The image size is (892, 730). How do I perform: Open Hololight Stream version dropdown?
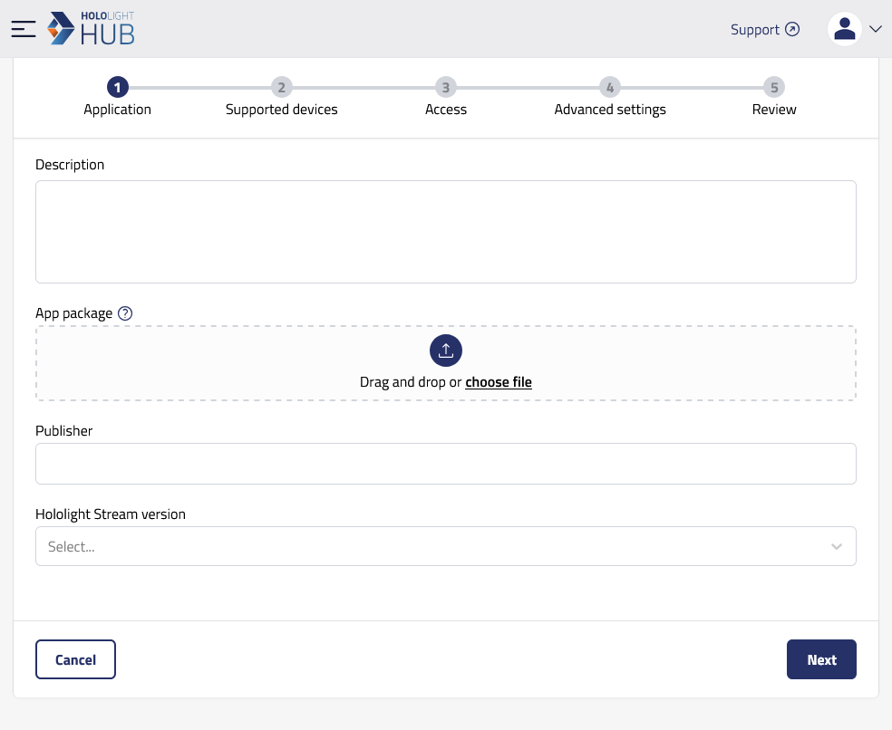(446, 546)
